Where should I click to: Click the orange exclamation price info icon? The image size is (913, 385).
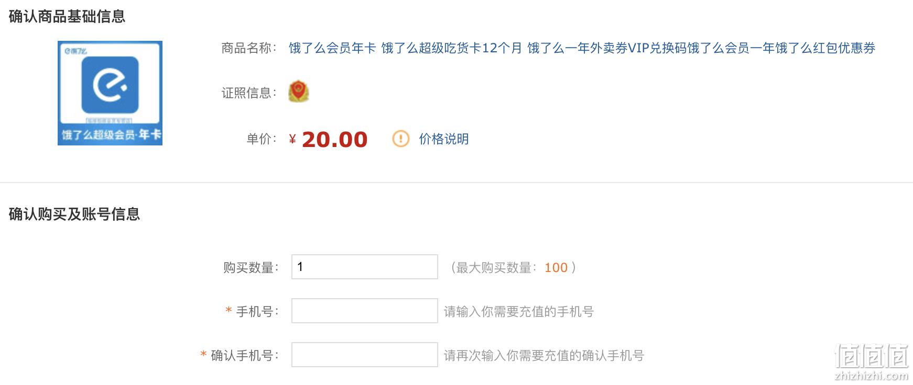click(x=401, y=139)
